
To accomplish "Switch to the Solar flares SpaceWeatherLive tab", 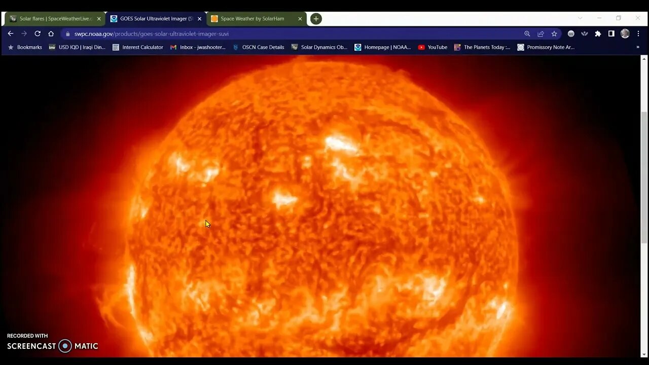I will 55,19.
